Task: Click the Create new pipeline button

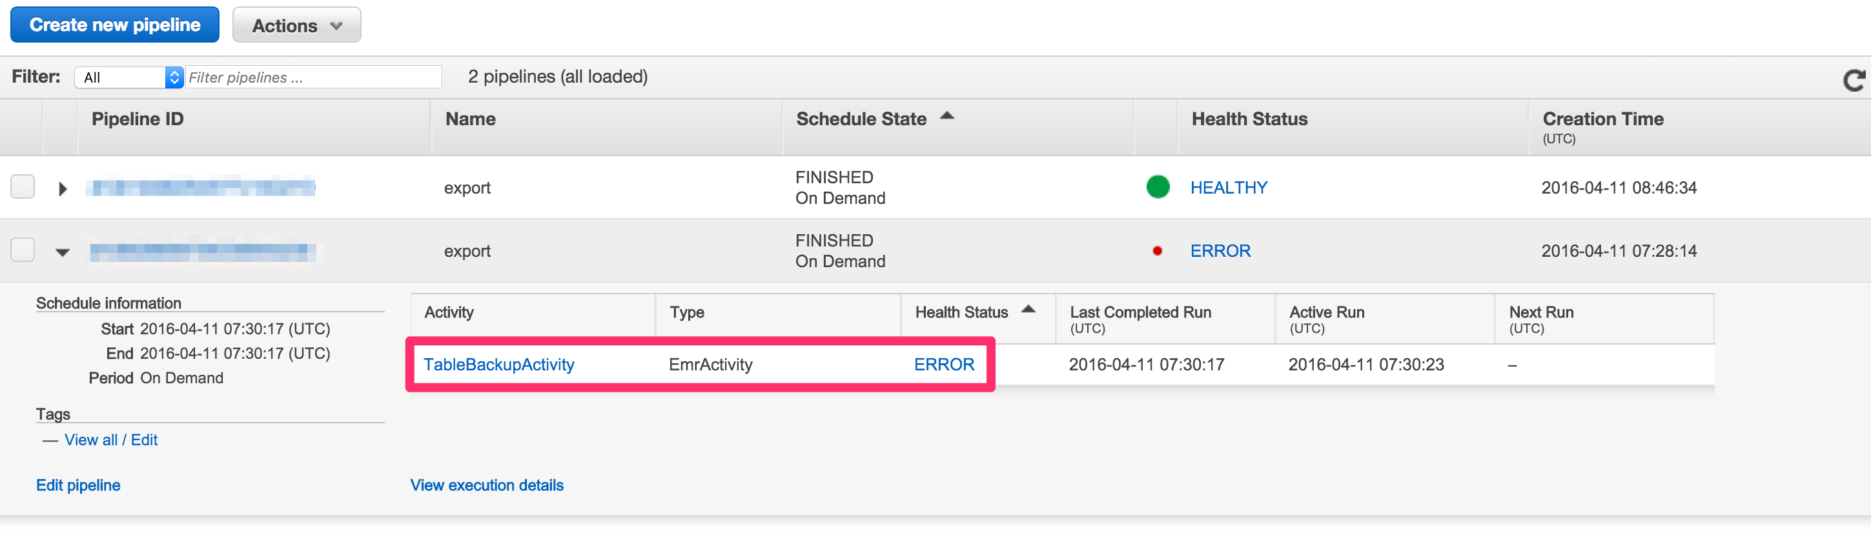Action: point(115,25)
